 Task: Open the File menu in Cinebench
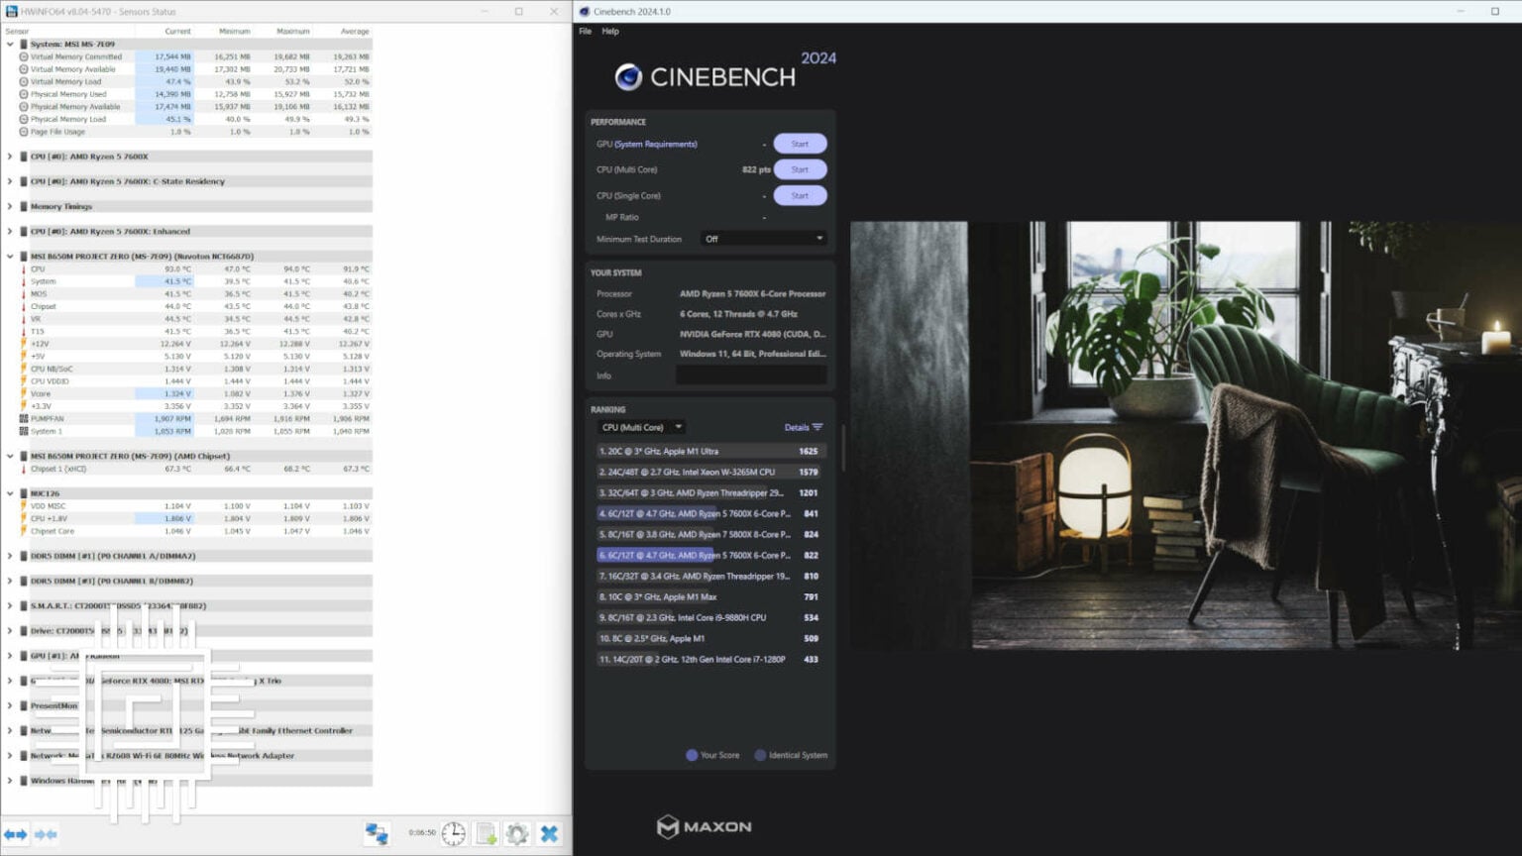(586, 32)
